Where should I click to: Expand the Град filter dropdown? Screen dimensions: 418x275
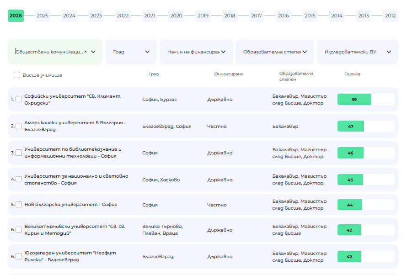coord(131,52)
